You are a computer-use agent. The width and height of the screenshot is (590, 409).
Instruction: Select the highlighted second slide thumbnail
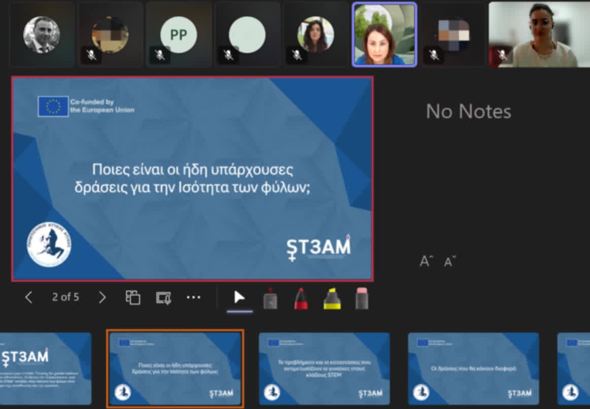(175, 369)
